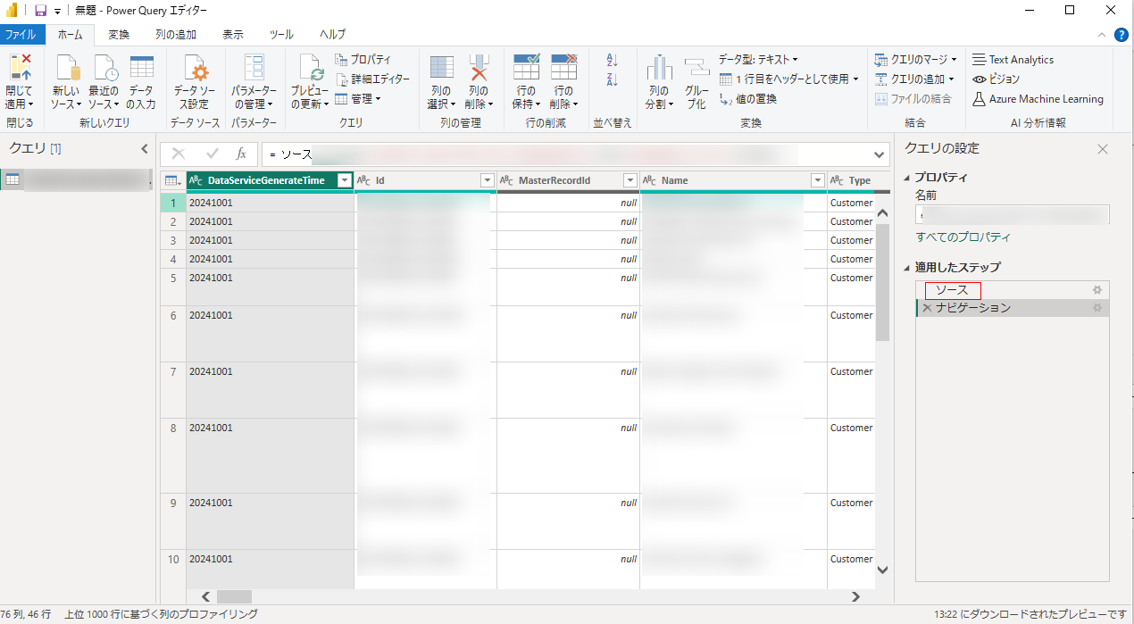Click the 列の選択 (Choose columns) icon
Screen dimensions: 1134x624
[x=441, y=70]
